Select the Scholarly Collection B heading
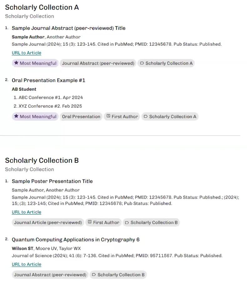 point(42,161)
